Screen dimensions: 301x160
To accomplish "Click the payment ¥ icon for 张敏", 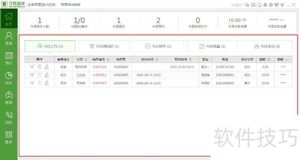I will 32,67.
